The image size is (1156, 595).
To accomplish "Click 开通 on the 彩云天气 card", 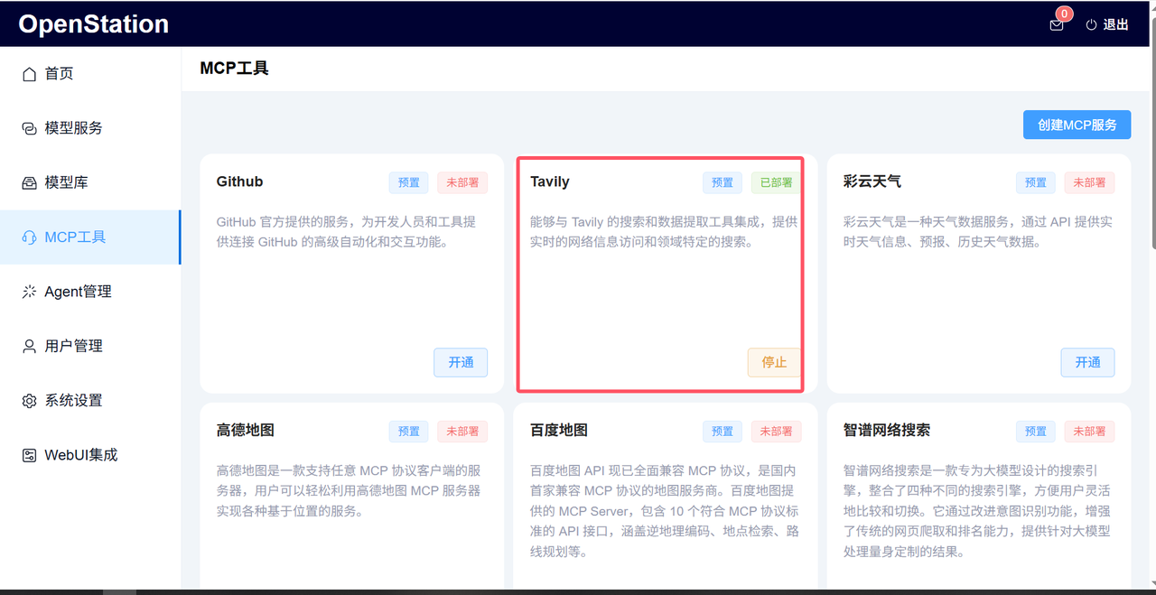I will pos(1087,362).
